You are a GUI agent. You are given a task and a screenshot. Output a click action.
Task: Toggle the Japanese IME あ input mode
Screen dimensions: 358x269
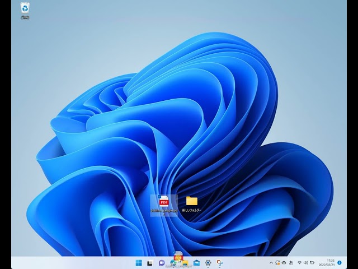[x=291, y=263]
